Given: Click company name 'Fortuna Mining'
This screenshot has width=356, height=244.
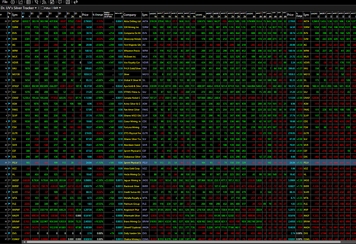Looking at the screenshot, I should (131, 127).
